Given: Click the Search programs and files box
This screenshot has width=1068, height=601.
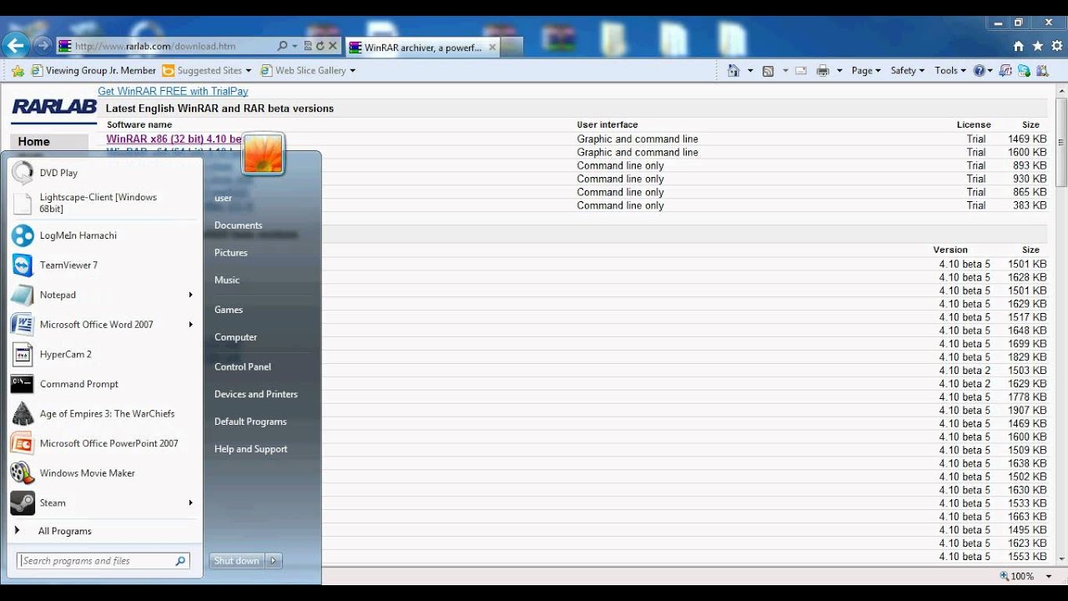Looking at the screenshot, I should point(103,561).
